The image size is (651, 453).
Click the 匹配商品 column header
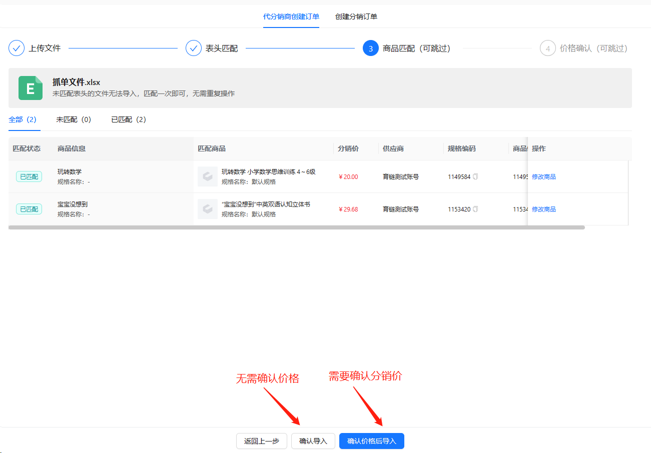[212, 148]
